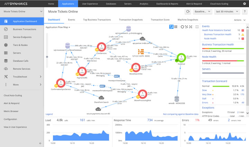Select the circular layout icon
This screenshot has height=147, width=249.
182,27
